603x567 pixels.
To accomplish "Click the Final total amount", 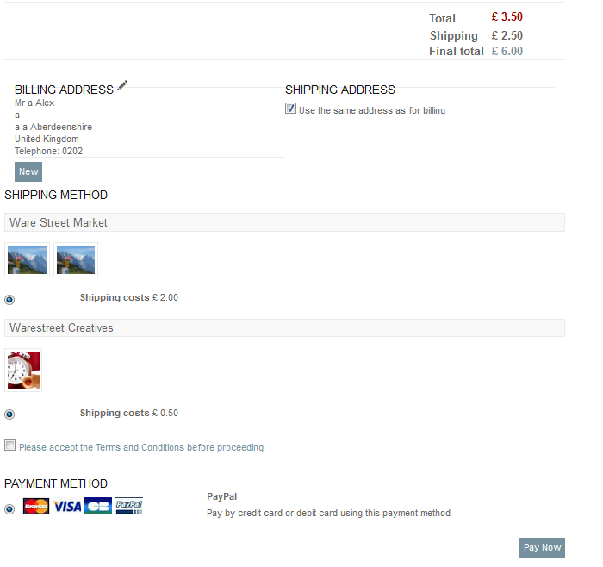I will 507,51.
